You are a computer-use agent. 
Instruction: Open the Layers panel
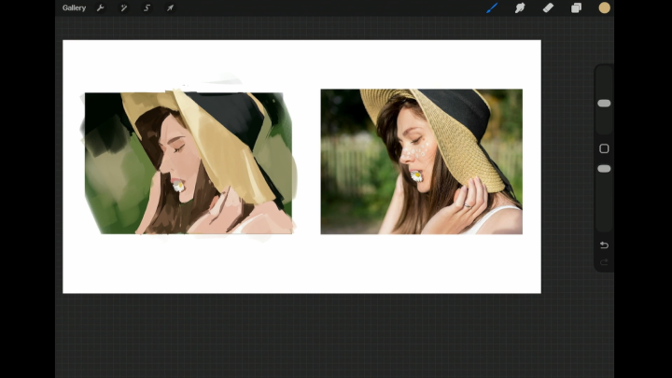(x=577, y=7)
